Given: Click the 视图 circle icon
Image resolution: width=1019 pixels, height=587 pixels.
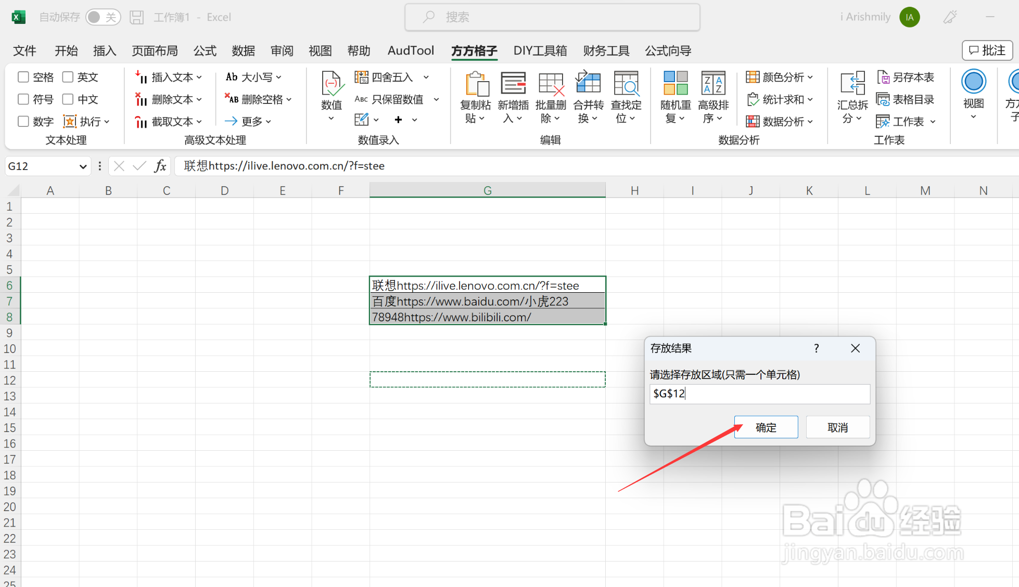Looking at the screenshot, I should (973, 82).
